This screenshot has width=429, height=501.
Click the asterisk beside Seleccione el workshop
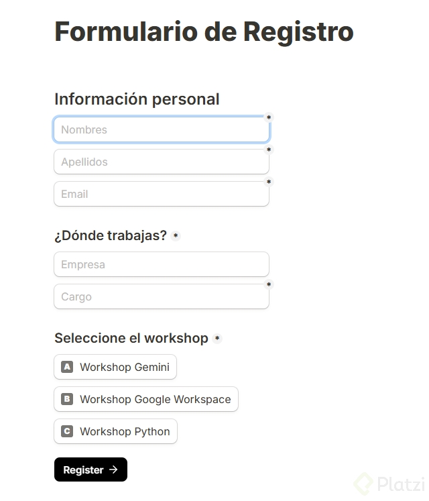[217, 339]
